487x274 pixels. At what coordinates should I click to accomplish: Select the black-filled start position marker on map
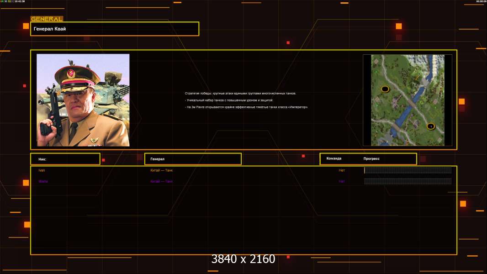[x=385, y=90]
